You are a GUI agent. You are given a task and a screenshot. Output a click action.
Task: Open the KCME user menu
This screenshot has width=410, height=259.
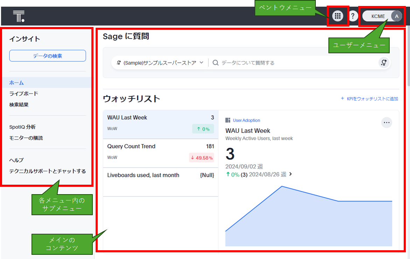(378, 16)
